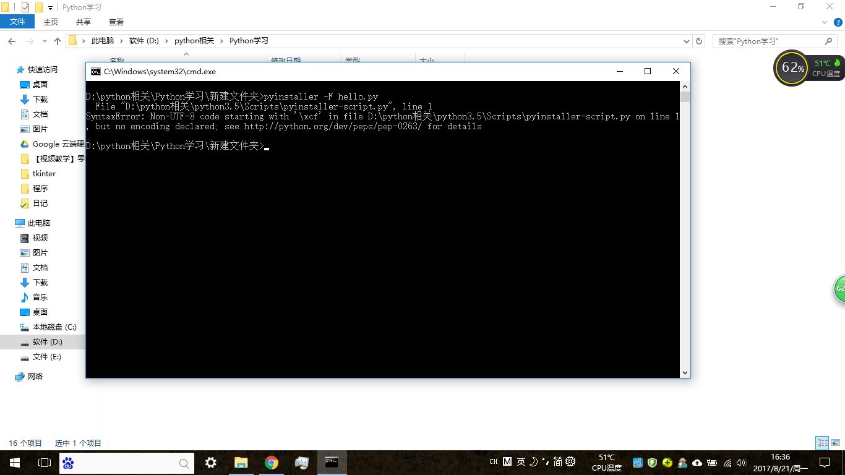Go back with the Explorer back arrow
The width and height of the screenshot is (845, 475).
click(x=12, y=41)
